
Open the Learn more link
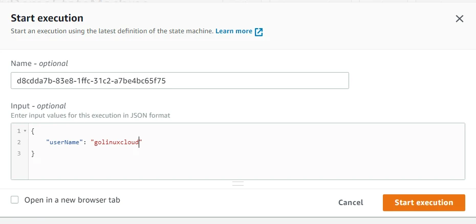tap(233, 31)
